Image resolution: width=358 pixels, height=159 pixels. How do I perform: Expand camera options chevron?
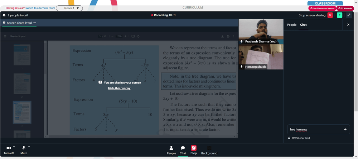pyautogui.click(x=14, y=146)
